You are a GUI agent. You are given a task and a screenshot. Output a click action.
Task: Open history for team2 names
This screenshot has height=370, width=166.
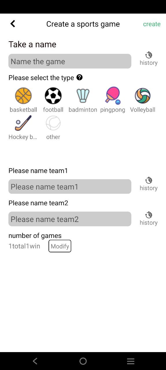click(x=149, y=219)
